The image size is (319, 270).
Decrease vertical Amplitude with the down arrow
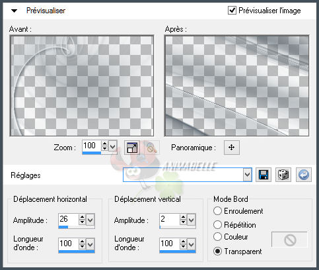[183, 222]
